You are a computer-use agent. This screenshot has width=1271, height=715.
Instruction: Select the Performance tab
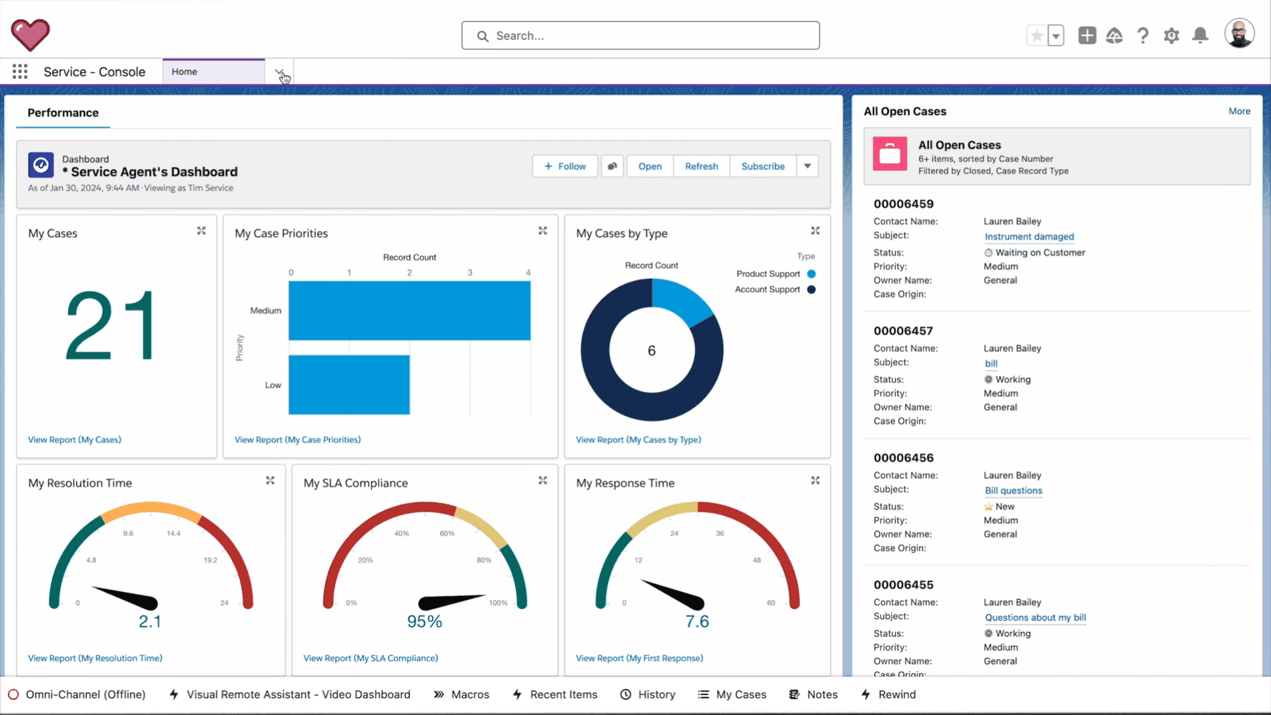pos(62,112)
